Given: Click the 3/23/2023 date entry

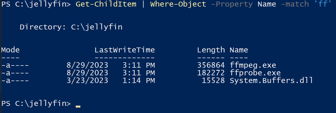Looking at the screenshot, I should (x=87, y=81).
